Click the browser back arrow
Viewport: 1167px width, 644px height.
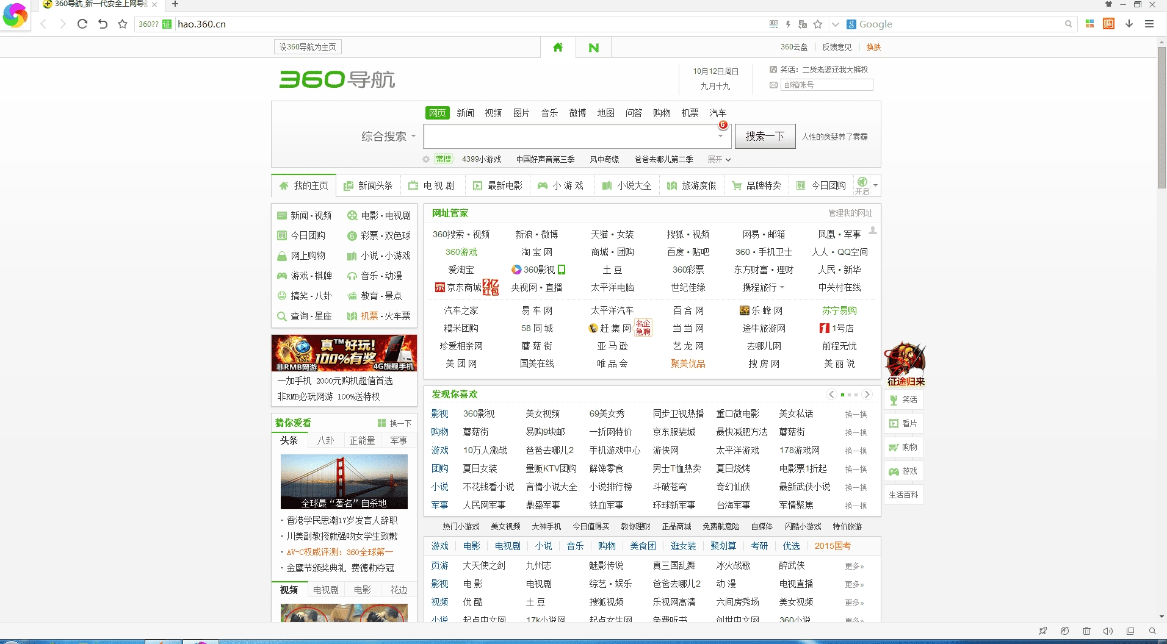(43, 24)
